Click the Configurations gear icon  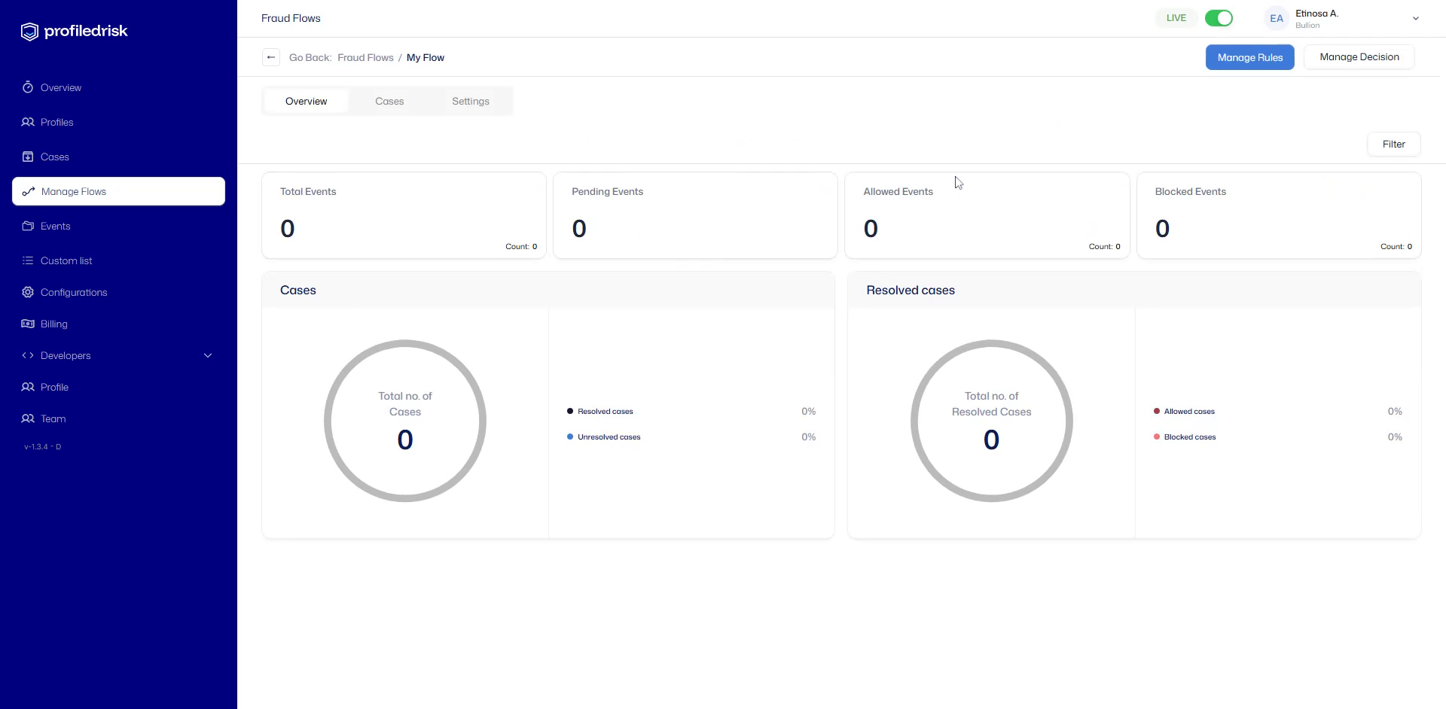(x=28, y=292)
